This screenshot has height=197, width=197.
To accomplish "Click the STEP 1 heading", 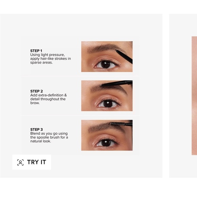I will point(36,51).
